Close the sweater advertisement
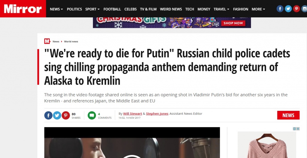 click(x=298, y=129)
